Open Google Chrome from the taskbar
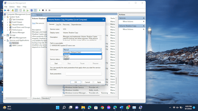Image resolution: width=198 pixels, height=111 pixels. 102,108
